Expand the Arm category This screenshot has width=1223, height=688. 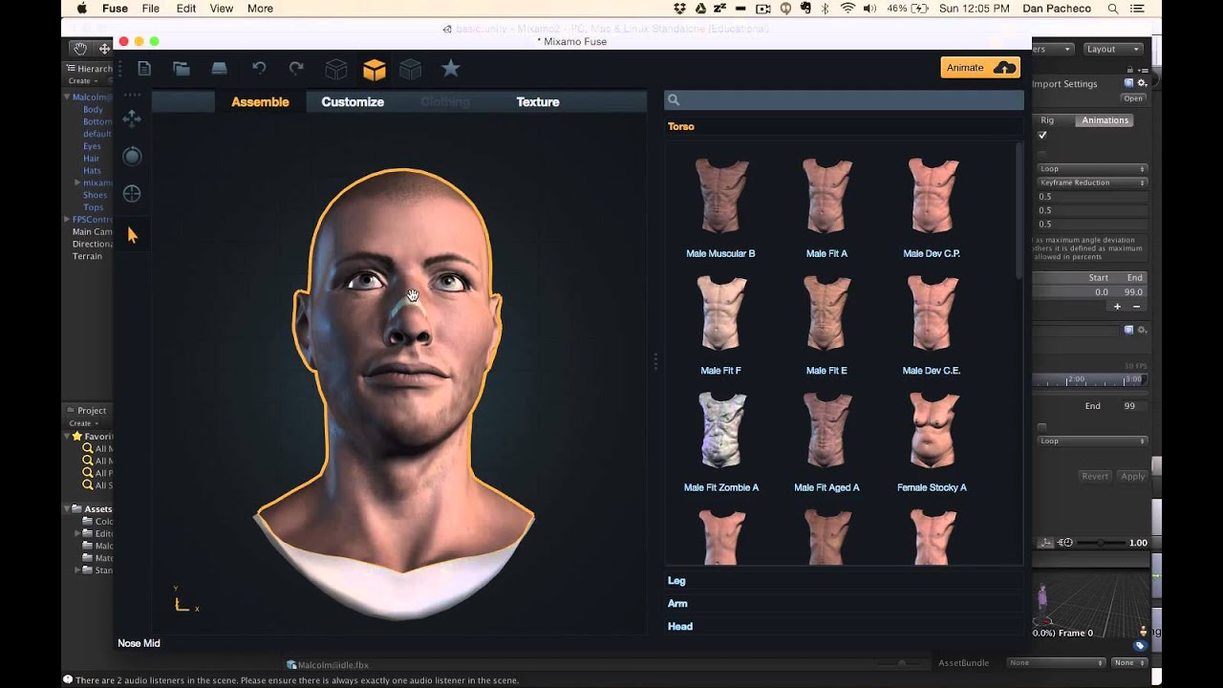click(677, 604)
